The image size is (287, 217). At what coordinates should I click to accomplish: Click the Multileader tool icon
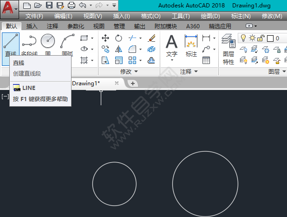pyautogui.click(x=206, y=49)
